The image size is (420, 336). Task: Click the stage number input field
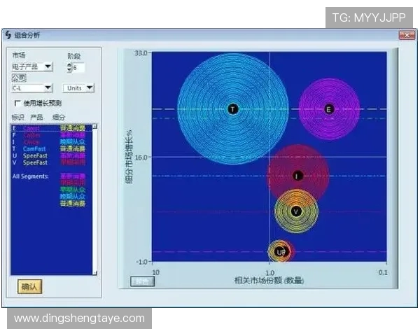click(x=78, y=67)
